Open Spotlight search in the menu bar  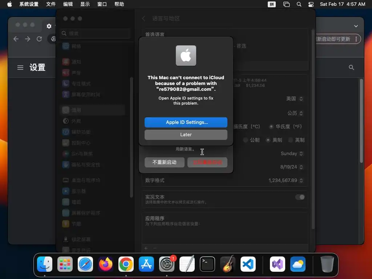tap(299, 4)
